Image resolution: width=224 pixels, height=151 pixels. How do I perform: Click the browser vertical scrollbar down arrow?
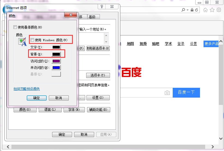pos(221,138)
